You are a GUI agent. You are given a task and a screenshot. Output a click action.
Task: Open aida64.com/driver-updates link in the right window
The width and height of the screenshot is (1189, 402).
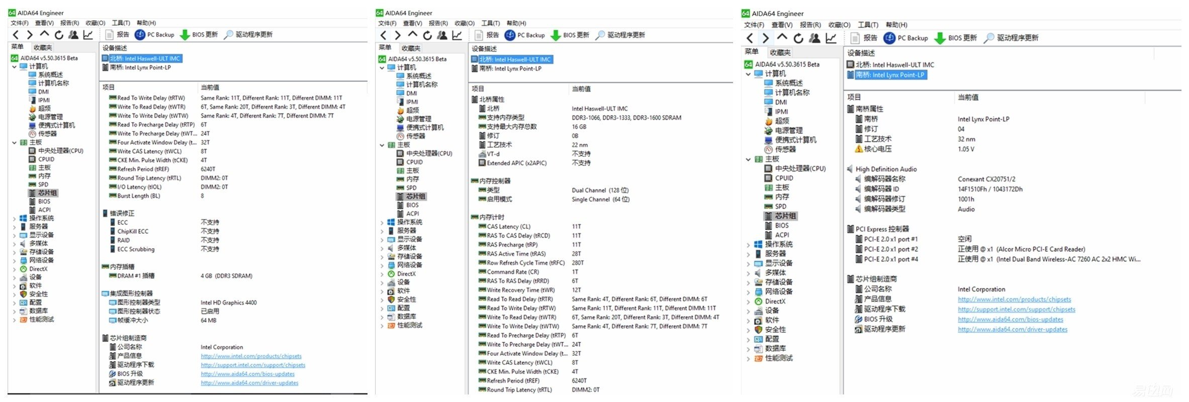[1013, 330]
